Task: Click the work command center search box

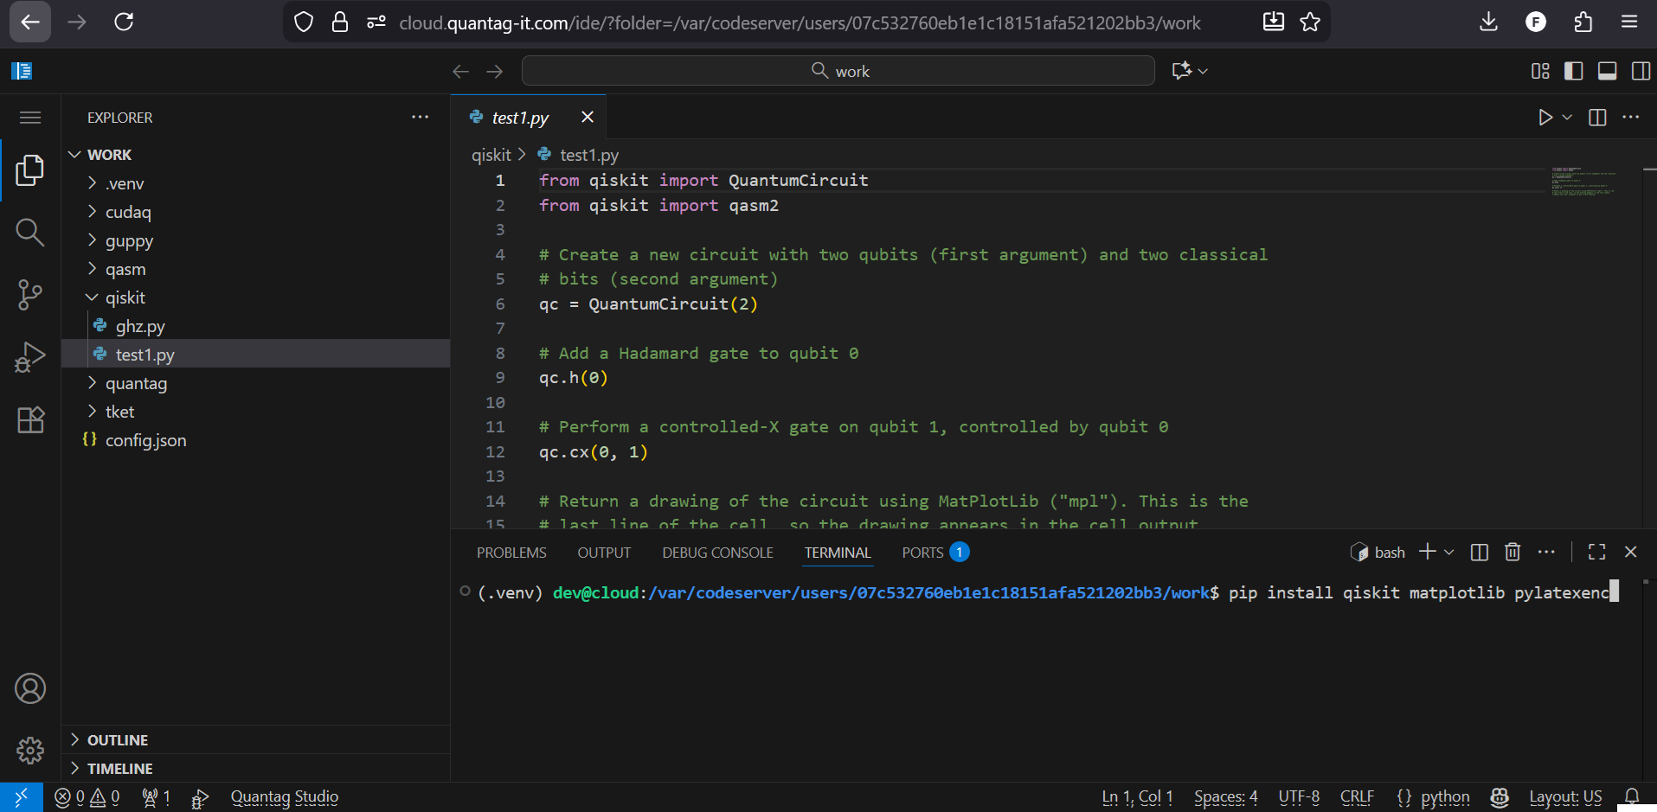Action: coord(838,71)
